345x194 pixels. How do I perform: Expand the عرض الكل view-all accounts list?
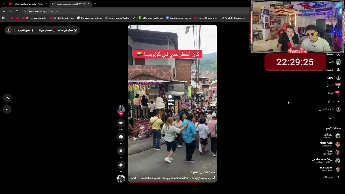point(332,177)
